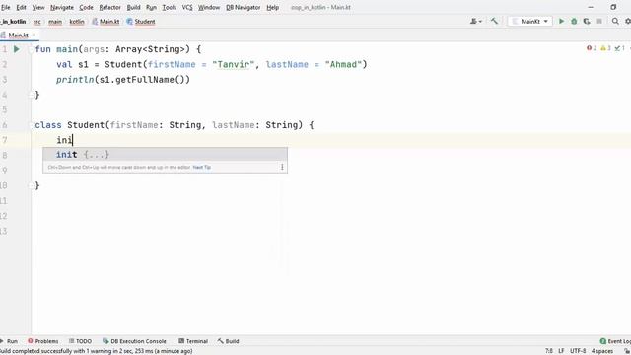This screenshot has height=355, width=631.
Task: Open IDE settings gear icon
Action: coord(628,22)
